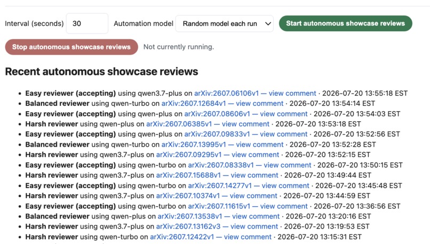Click timestamp 2026-07-20 13:36:56 EST
The width and height of the screenshot is (430, 244).
click(x=357, y=206)
